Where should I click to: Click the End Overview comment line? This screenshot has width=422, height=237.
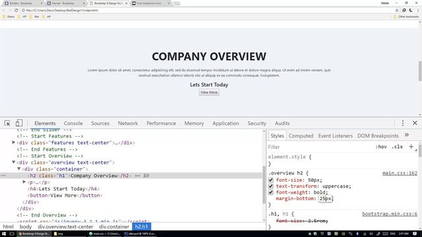(47, 215)
